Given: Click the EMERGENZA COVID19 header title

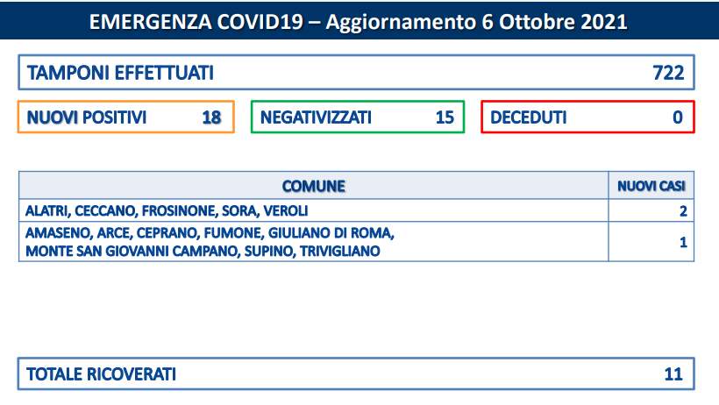Looking at the screenshot, I should tap(358, 22).
